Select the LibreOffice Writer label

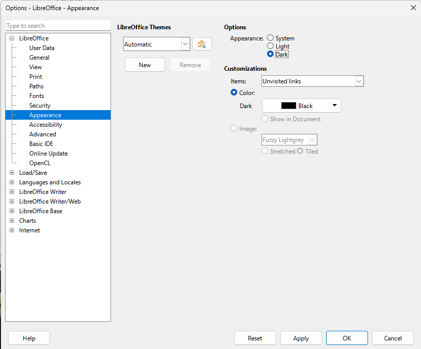click(43, 192)
